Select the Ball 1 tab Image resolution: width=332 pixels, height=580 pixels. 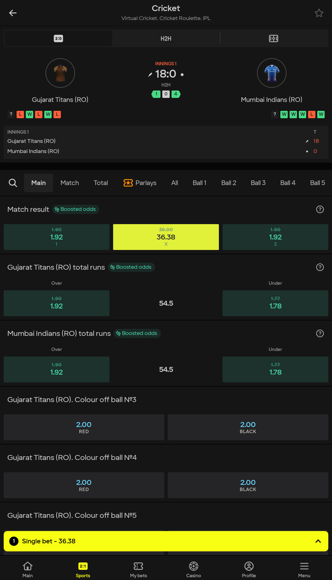pos(200,183)
